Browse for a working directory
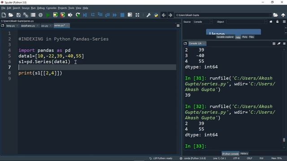 pos(275,15)
